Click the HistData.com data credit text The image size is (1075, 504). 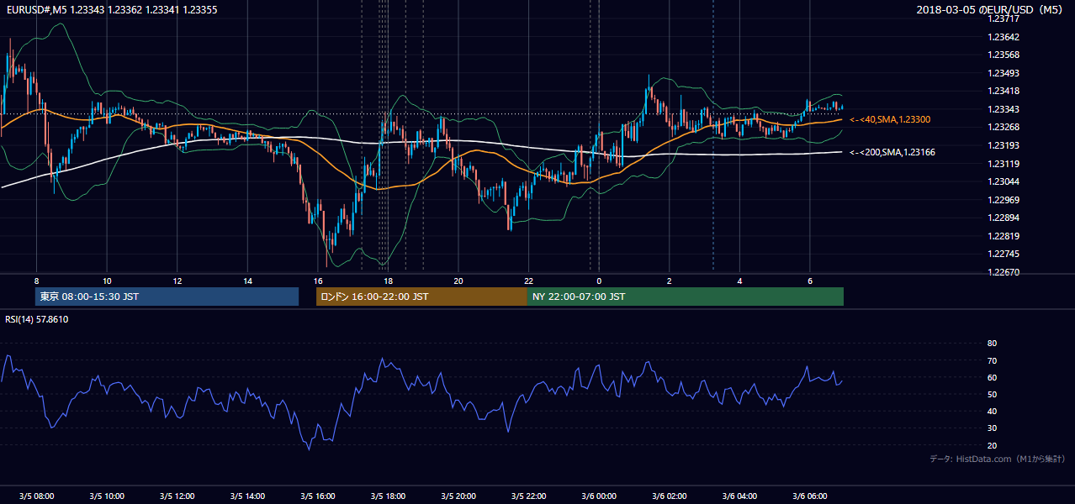[x=998, y=459]
